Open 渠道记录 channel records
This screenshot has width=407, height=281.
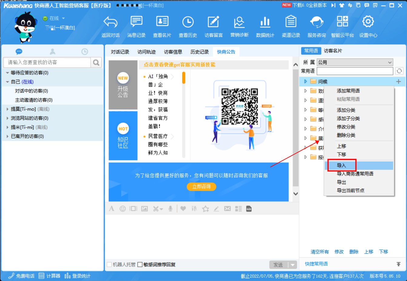tap(291, 27)
